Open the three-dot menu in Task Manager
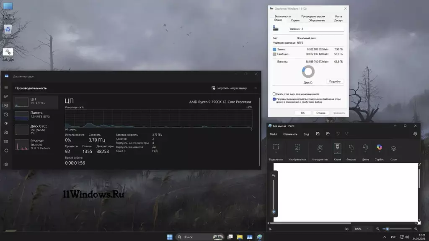Image resolution: width=429 pixels, height=241 pixels. click(255, 88)
